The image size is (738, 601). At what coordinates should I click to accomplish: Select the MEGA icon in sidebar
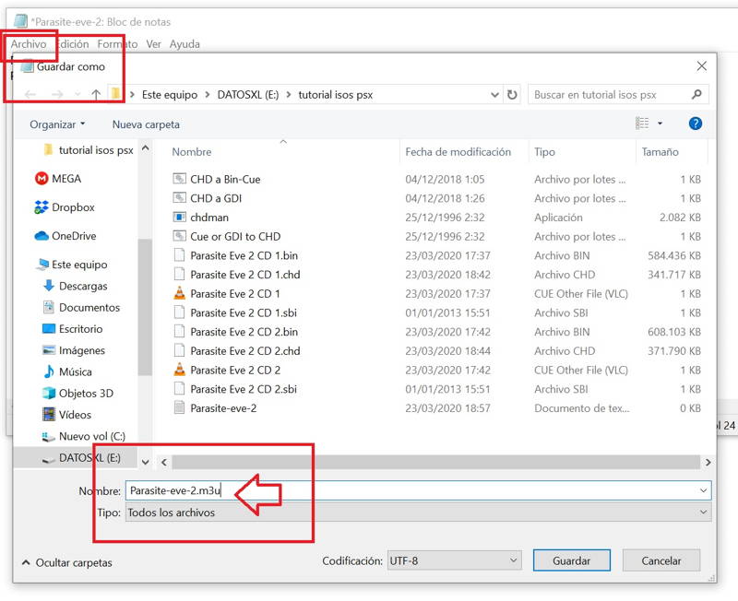pos(42,179)
